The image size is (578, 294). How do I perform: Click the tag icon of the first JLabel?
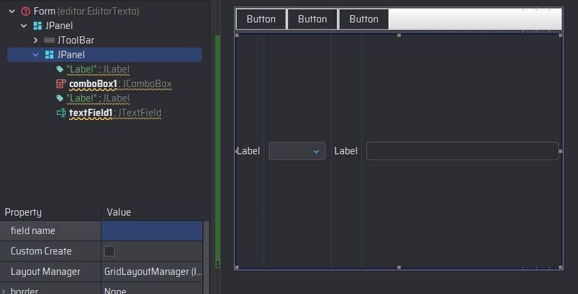pos(61,69)
